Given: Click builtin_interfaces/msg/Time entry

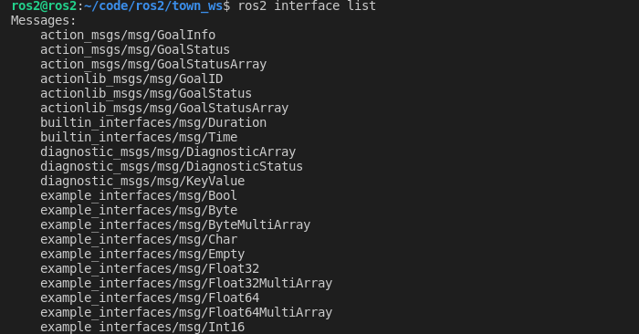Looking at the screenshot, I should tap(139, 137).
